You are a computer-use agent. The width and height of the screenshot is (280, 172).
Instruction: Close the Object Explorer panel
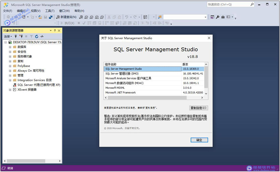pyautogui.click(x=59, y=31)
